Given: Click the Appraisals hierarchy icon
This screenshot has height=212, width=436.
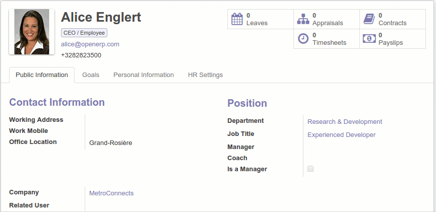Looking at the screenshot, I should pos(303,19).
